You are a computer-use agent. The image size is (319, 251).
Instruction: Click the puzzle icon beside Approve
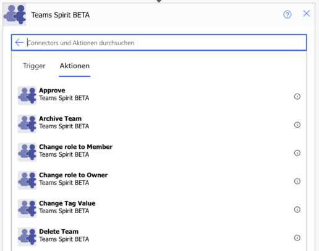click(27, 95)
